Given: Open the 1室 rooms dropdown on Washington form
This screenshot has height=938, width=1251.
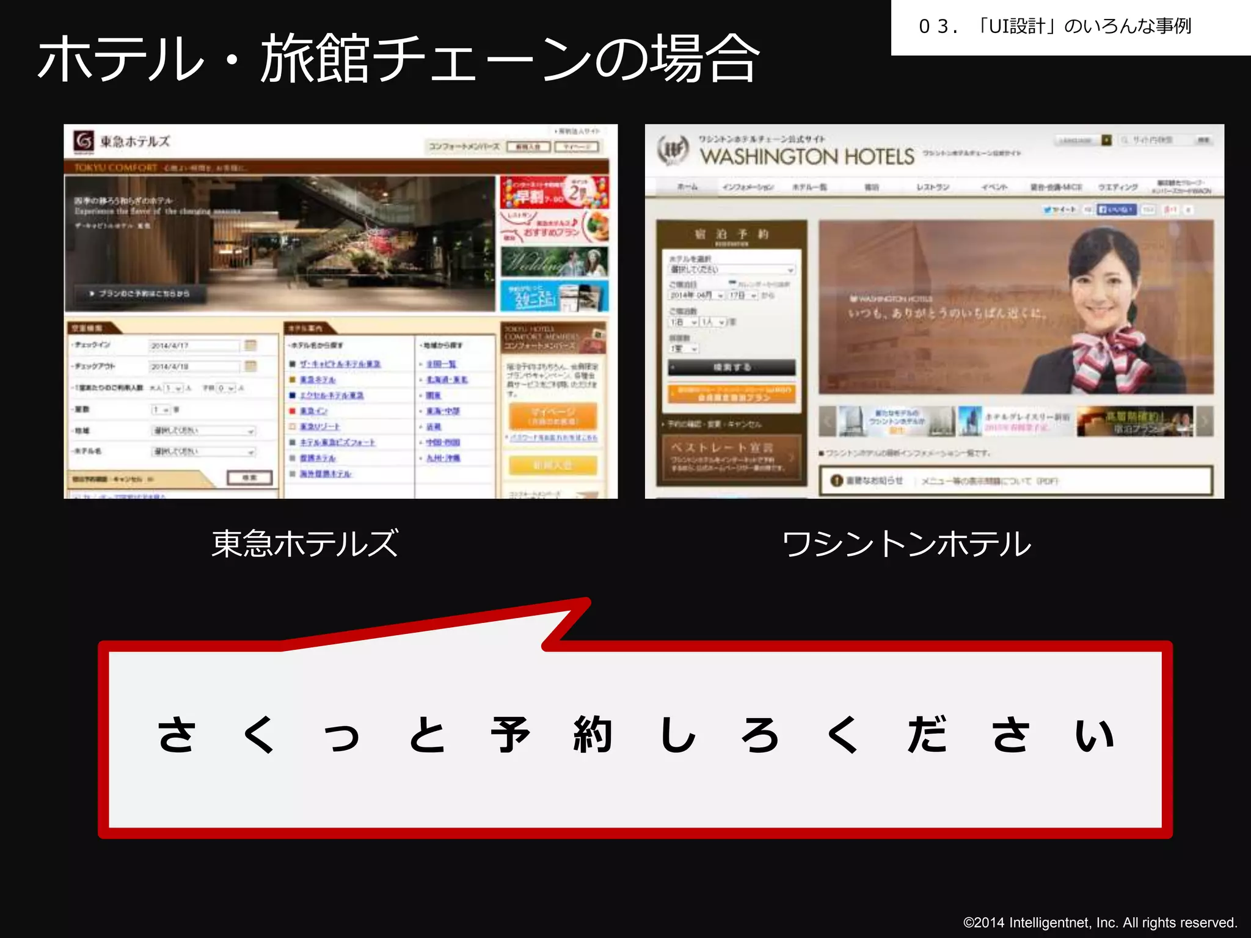Looking at the screenshot, I should [x=684, y=349].
